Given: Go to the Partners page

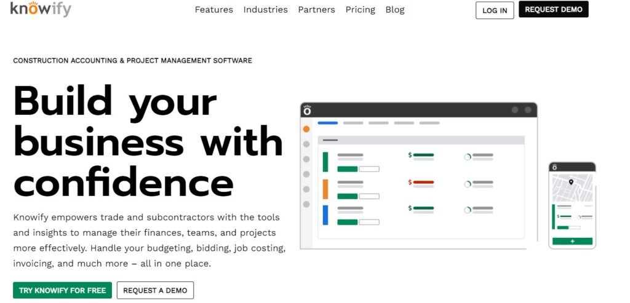Looking at the screenshot, I should coord(317,10).
